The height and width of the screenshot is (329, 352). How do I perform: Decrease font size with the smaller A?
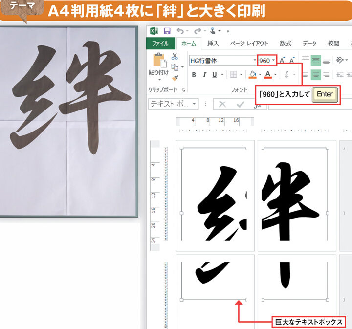292,60
